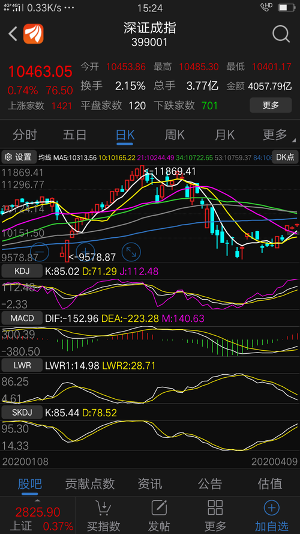Image resolution: width=300 pixels, height=534 pixels.
Task: Click the 最高 value 10485.30
Action: click(x=199, y=67)
